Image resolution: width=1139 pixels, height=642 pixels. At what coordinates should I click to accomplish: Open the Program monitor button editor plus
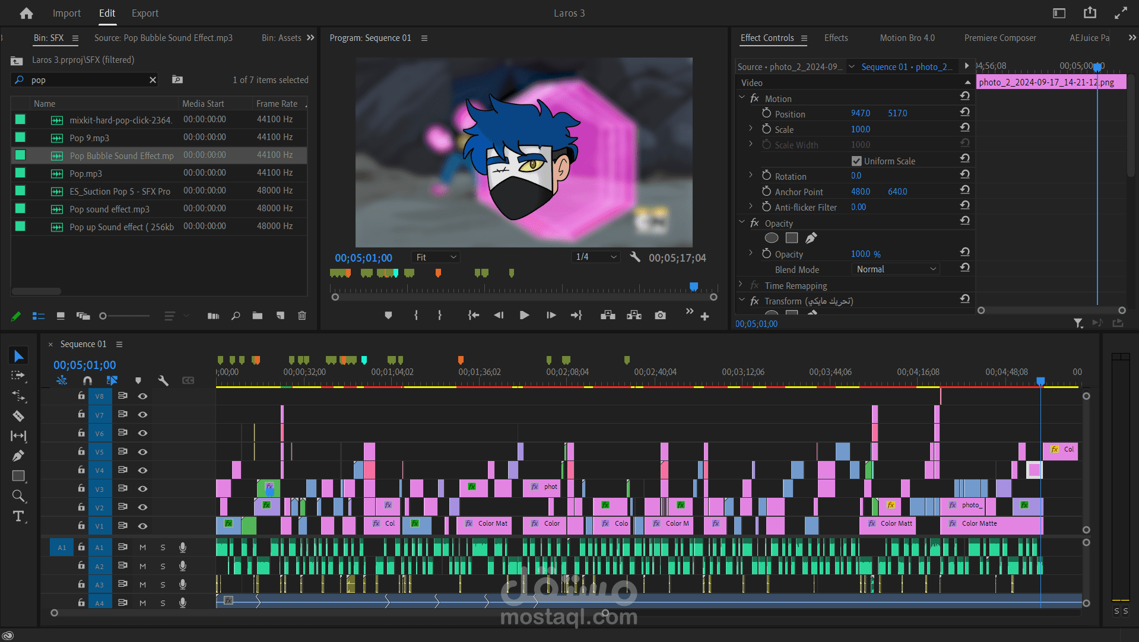(x=705, y=317)
